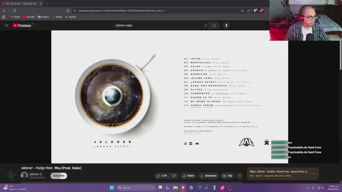Click the album artwork video player
Image resolution: width=342 pixels, height=192 pixels.
tap(170, 97)
